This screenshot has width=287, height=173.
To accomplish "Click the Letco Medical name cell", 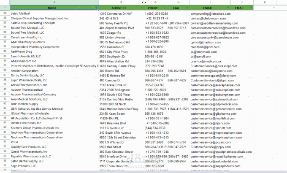I will coord(54,14).
